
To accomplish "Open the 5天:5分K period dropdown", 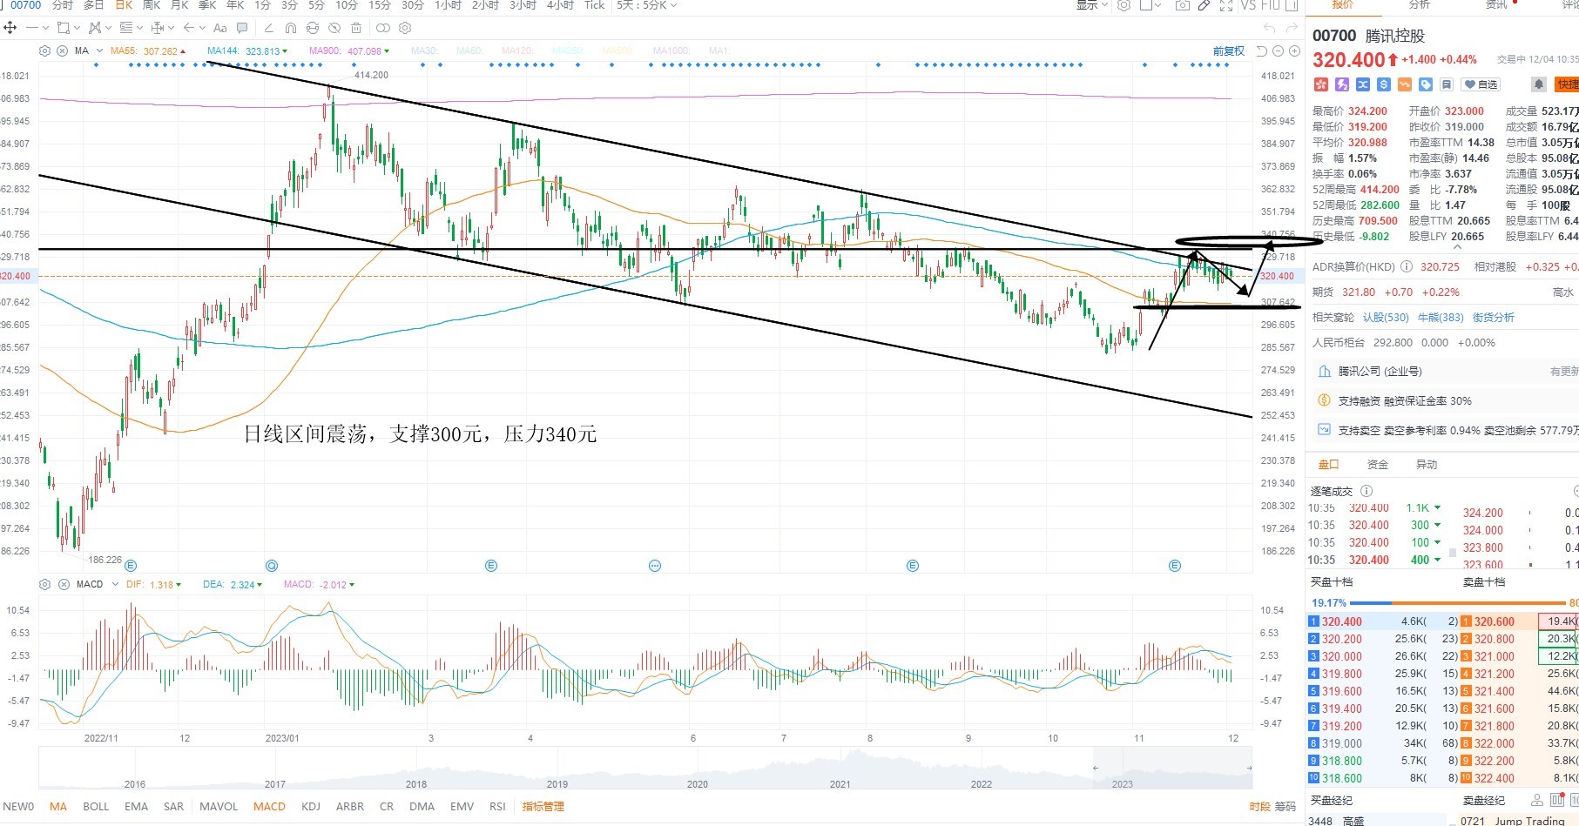I will click(647, 5).
